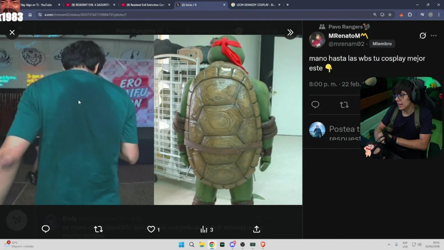Screen dimensions: 444x250
Task: Click the share icon under the photo
Action: tap(257, 229)
